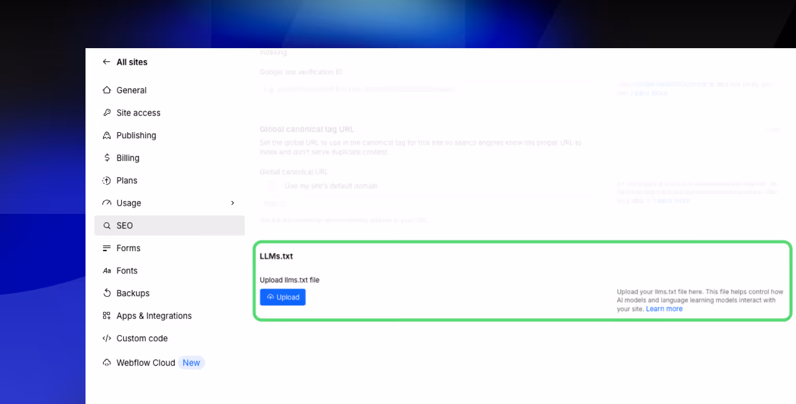Enable 'Use my site's default domain' checkbox
The image size is (796, 404).
point(271,185)
